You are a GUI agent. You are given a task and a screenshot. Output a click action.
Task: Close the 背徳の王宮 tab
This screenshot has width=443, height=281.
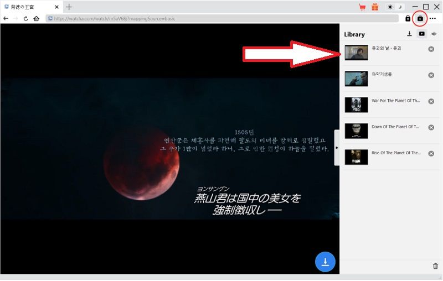(56, 7)
